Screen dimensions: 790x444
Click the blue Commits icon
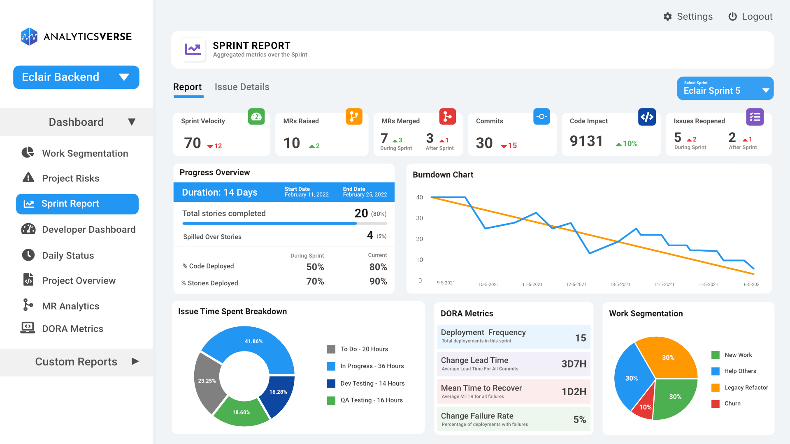541,117
